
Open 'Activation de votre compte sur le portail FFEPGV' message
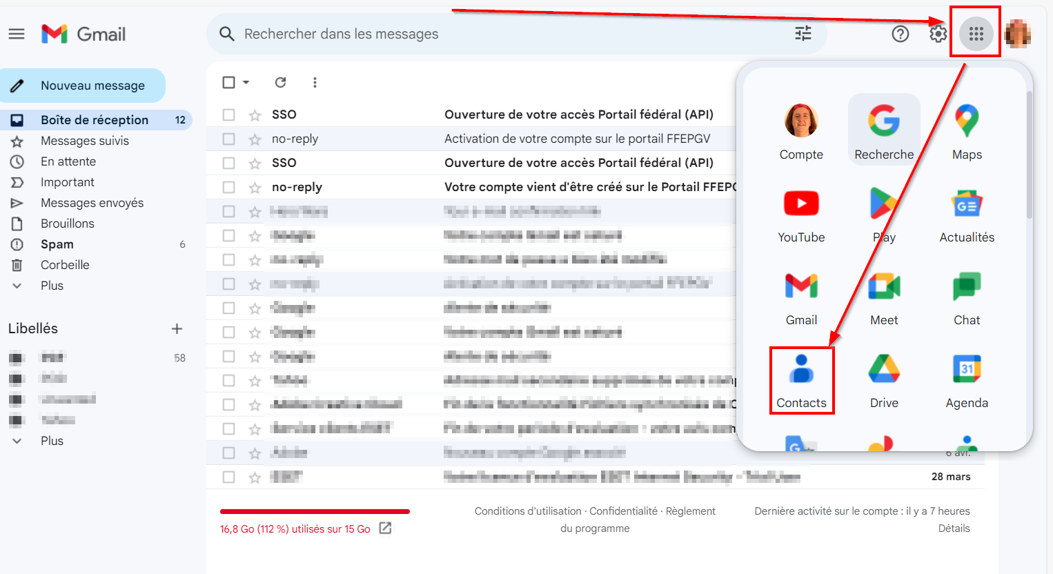[x=578, y=139]
